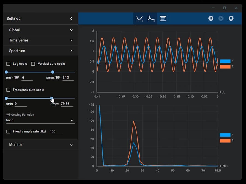The width and height of the screenshot is (246, 184).
Task: Toggle the spectrum chart view icon
Action: point(151,19)
